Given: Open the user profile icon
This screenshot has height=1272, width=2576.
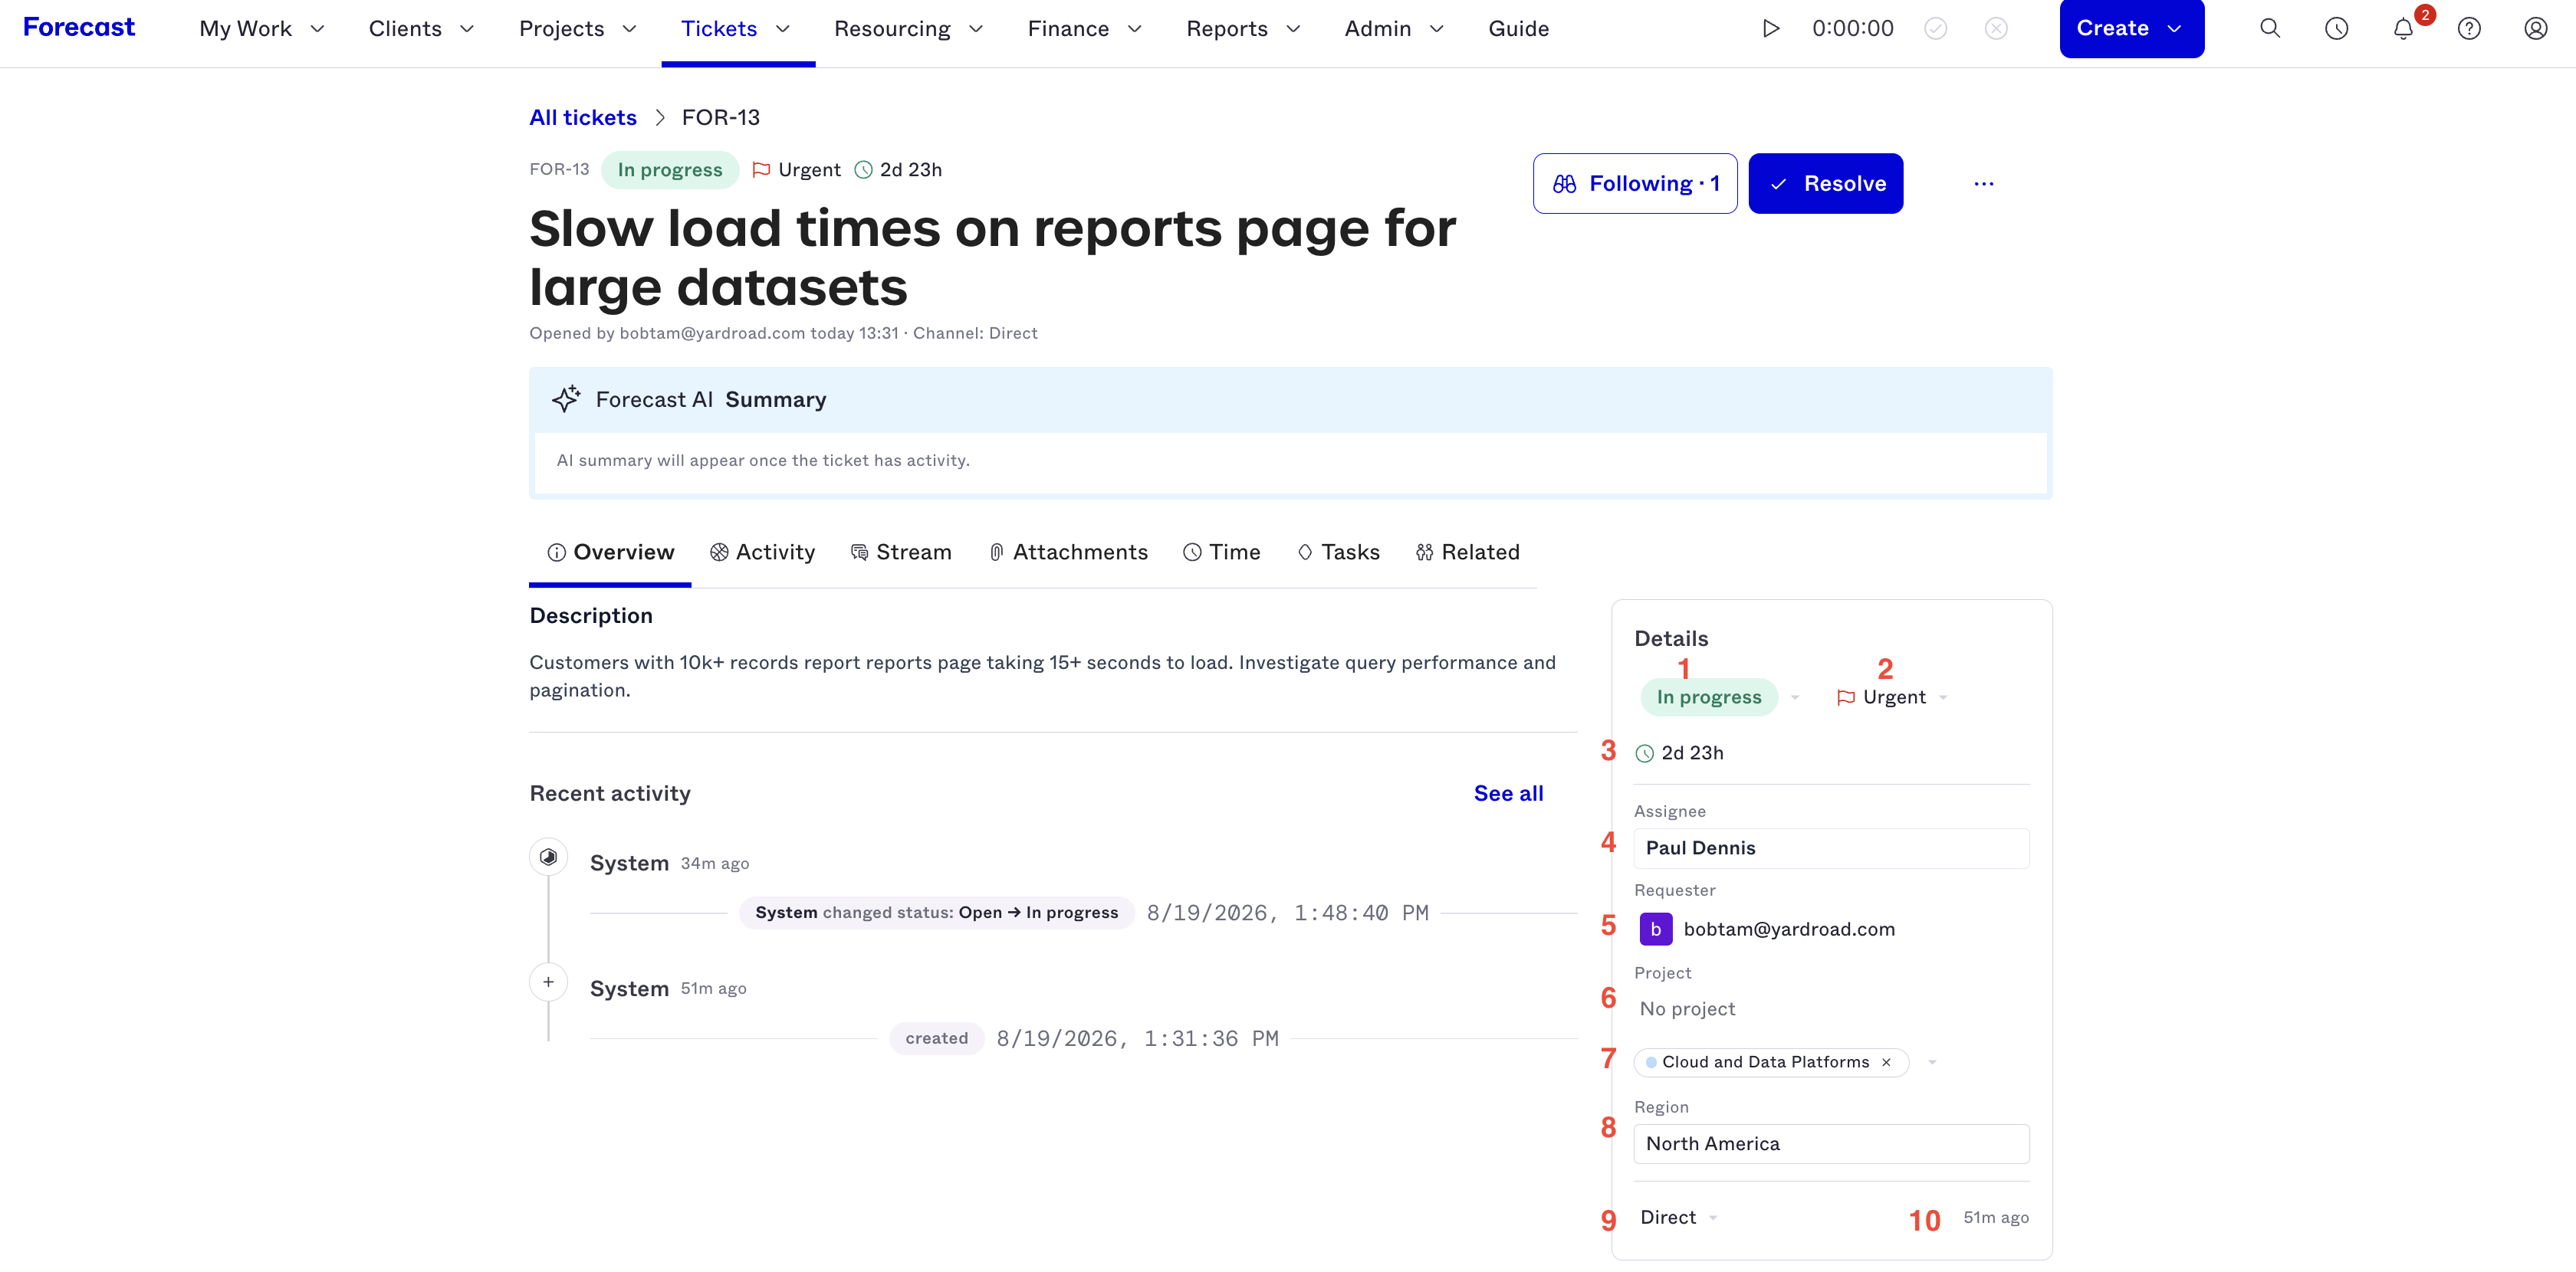Looking at the screenshot, I should pos(2535,28).
